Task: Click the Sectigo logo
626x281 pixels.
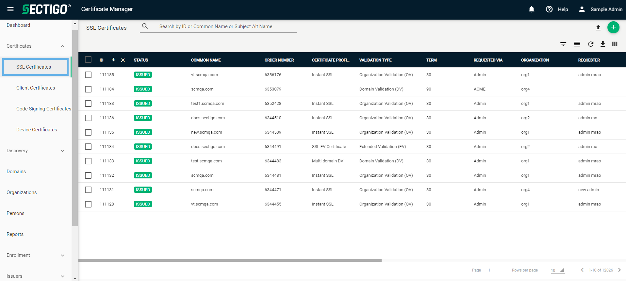Action: (46, 9)
